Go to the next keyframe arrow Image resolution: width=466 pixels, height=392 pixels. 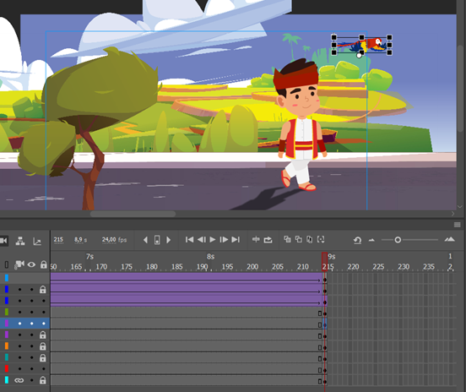(x=169, y=240)
